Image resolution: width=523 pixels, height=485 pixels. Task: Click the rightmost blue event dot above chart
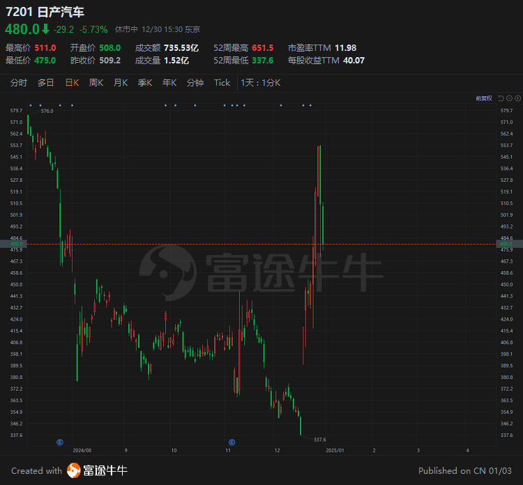[310, 105]
